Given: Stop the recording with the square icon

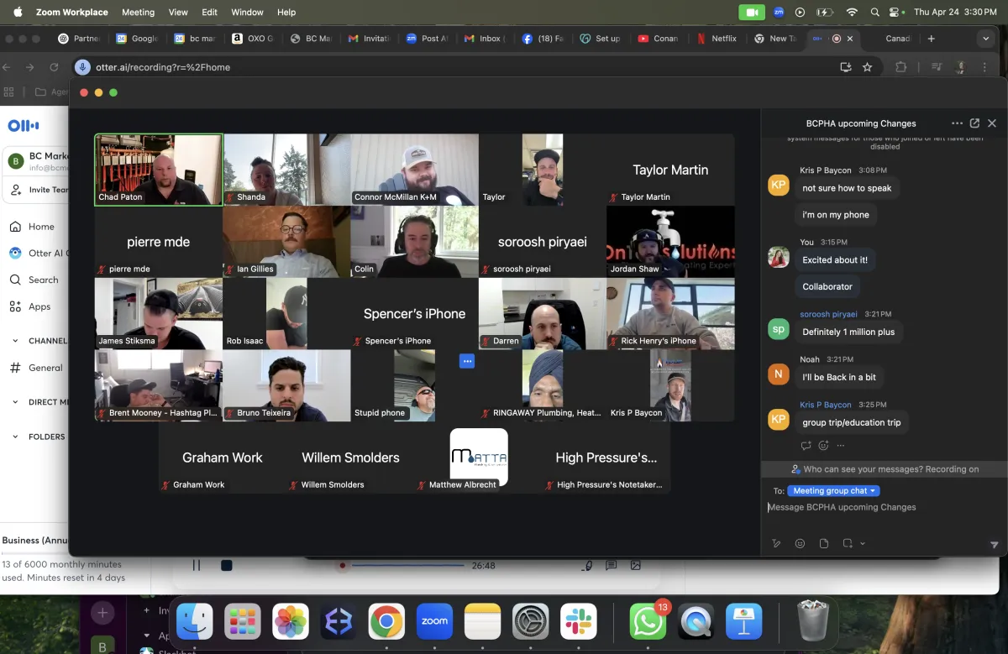Looking at the screenshot, I should (x=225, y=565).
